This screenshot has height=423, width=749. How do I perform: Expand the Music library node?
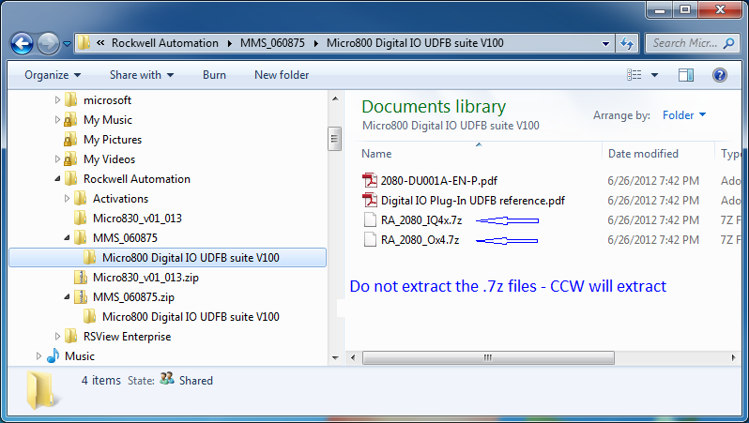pyautogui.click(x=38, y=356)
